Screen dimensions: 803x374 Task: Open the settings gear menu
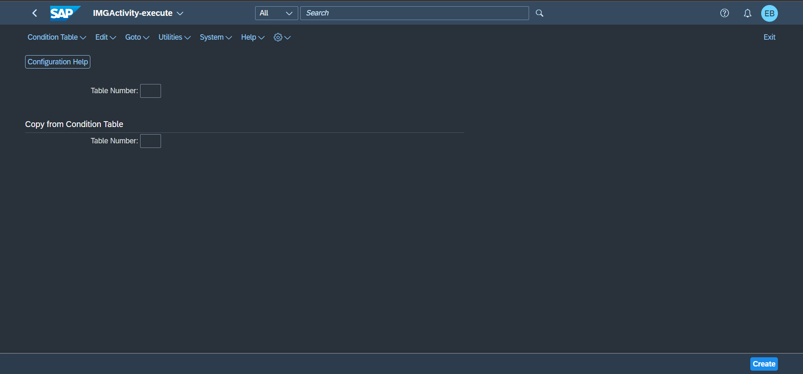tap(282, 37)
